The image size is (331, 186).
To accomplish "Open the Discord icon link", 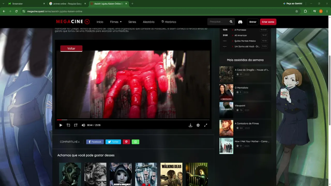I will point(240,22).
